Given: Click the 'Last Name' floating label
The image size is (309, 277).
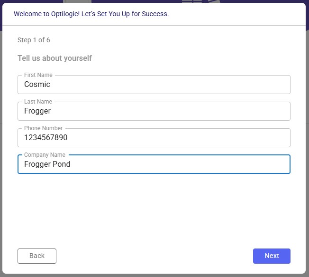Looking at the screenshot, I should 38,102.
